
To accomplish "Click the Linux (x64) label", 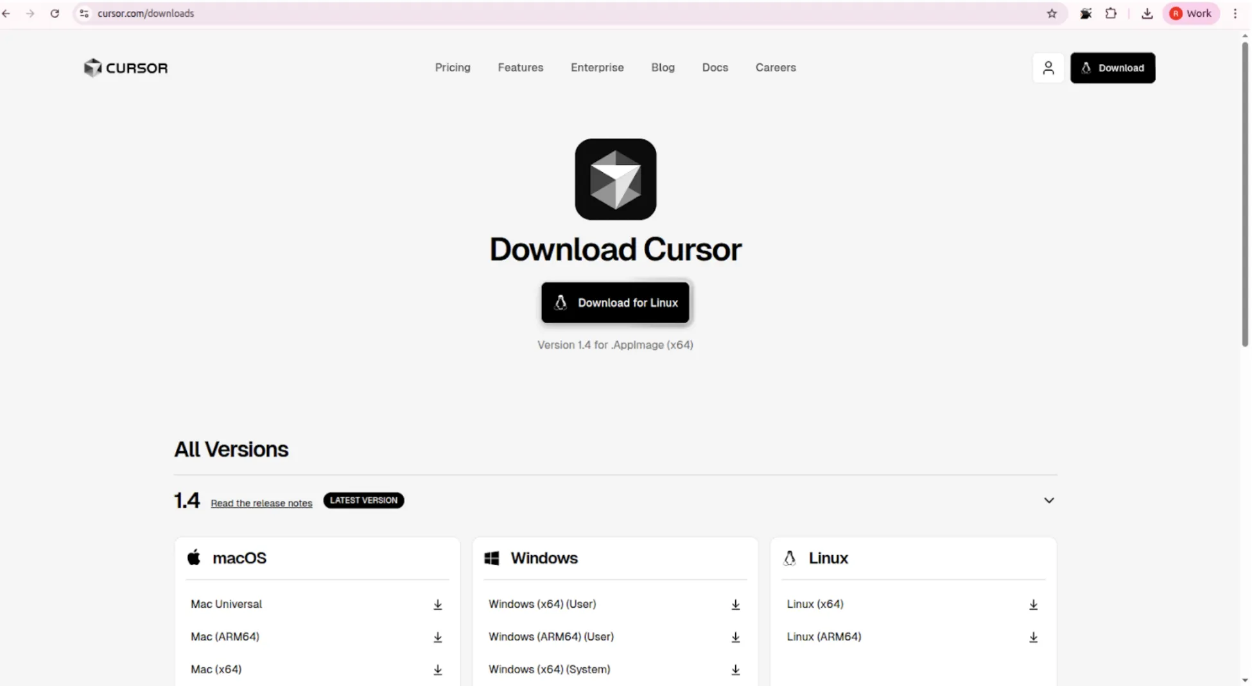I will pos(815,604).
